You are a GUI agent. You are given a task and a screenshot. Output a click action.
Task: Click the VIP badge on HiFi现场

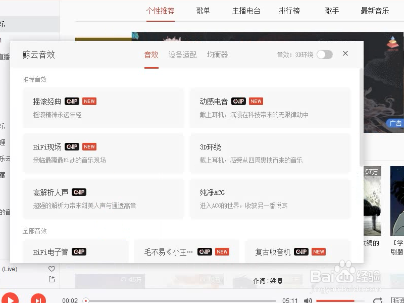coord(72,146)
